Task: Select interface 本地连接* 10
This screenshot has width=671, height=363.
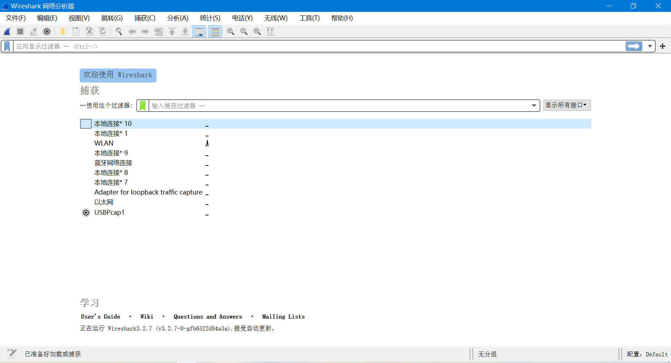Action: click(335, 124)
